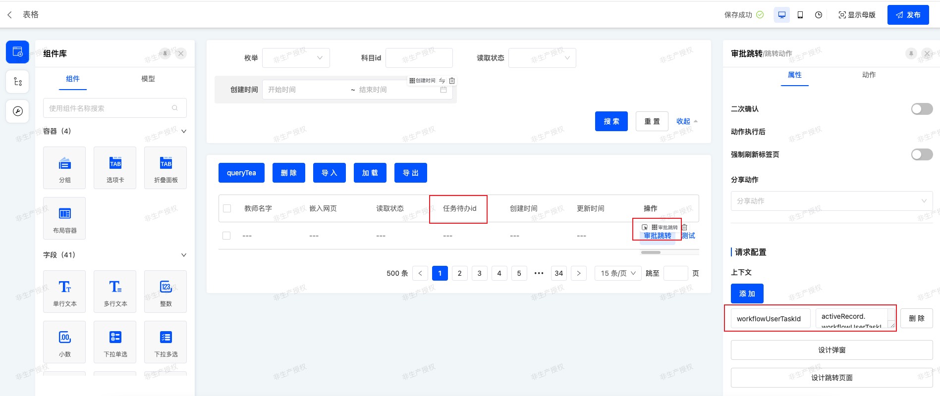
Task: Switch to the 组件 tab
Action: 73,79
